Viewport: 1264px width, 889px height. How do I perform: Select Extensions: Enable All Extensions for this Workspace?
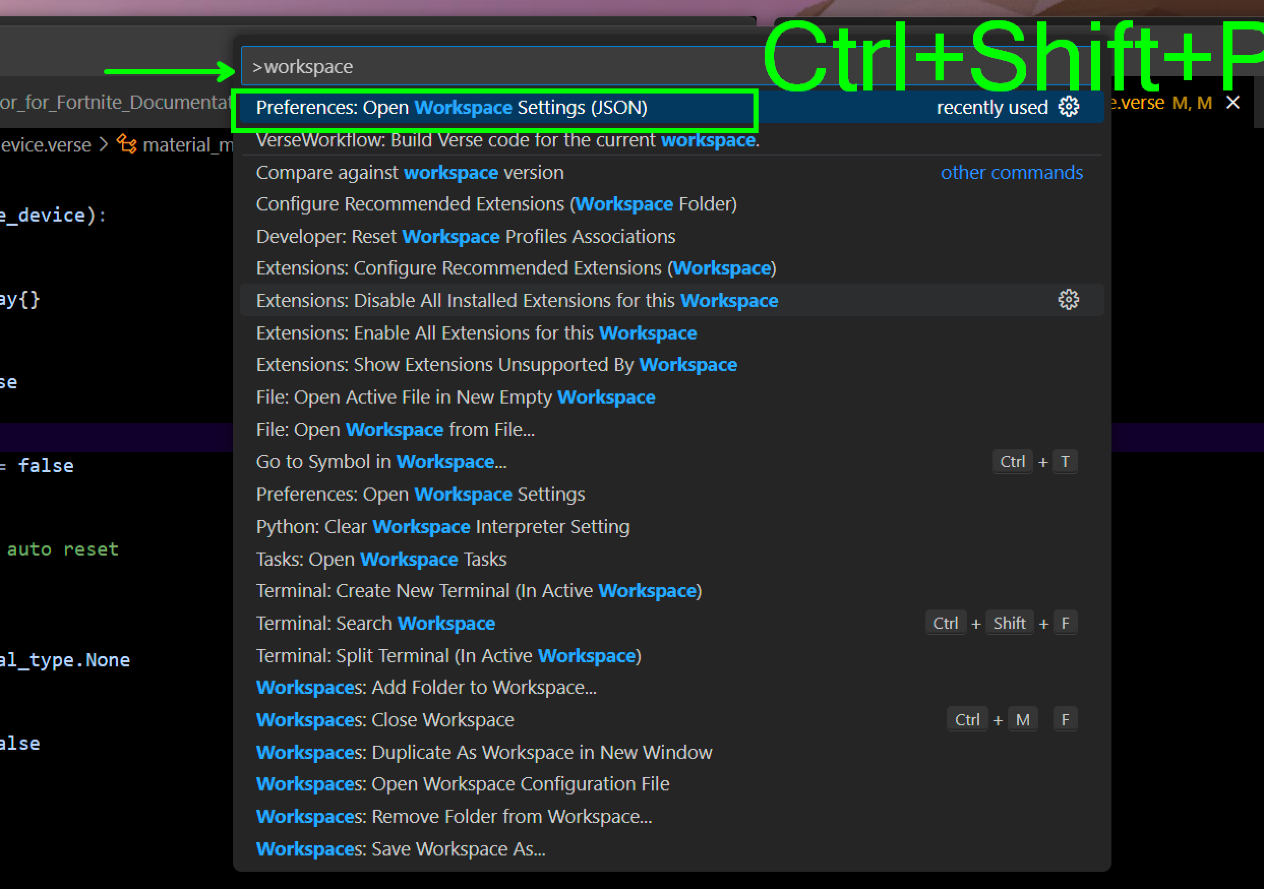(x=476, y=333)
